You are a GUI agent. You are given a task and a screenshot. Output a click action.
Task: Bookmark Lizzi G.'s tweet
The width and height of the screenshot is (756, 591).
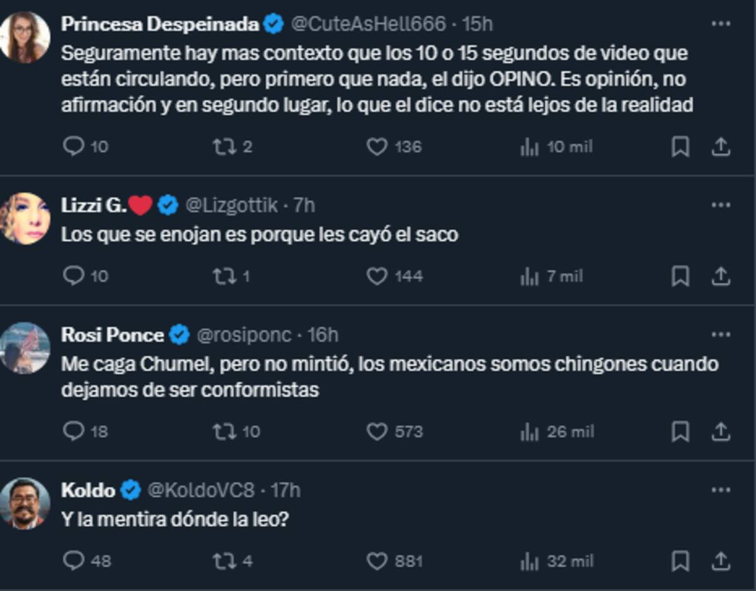tap(680, 275)
